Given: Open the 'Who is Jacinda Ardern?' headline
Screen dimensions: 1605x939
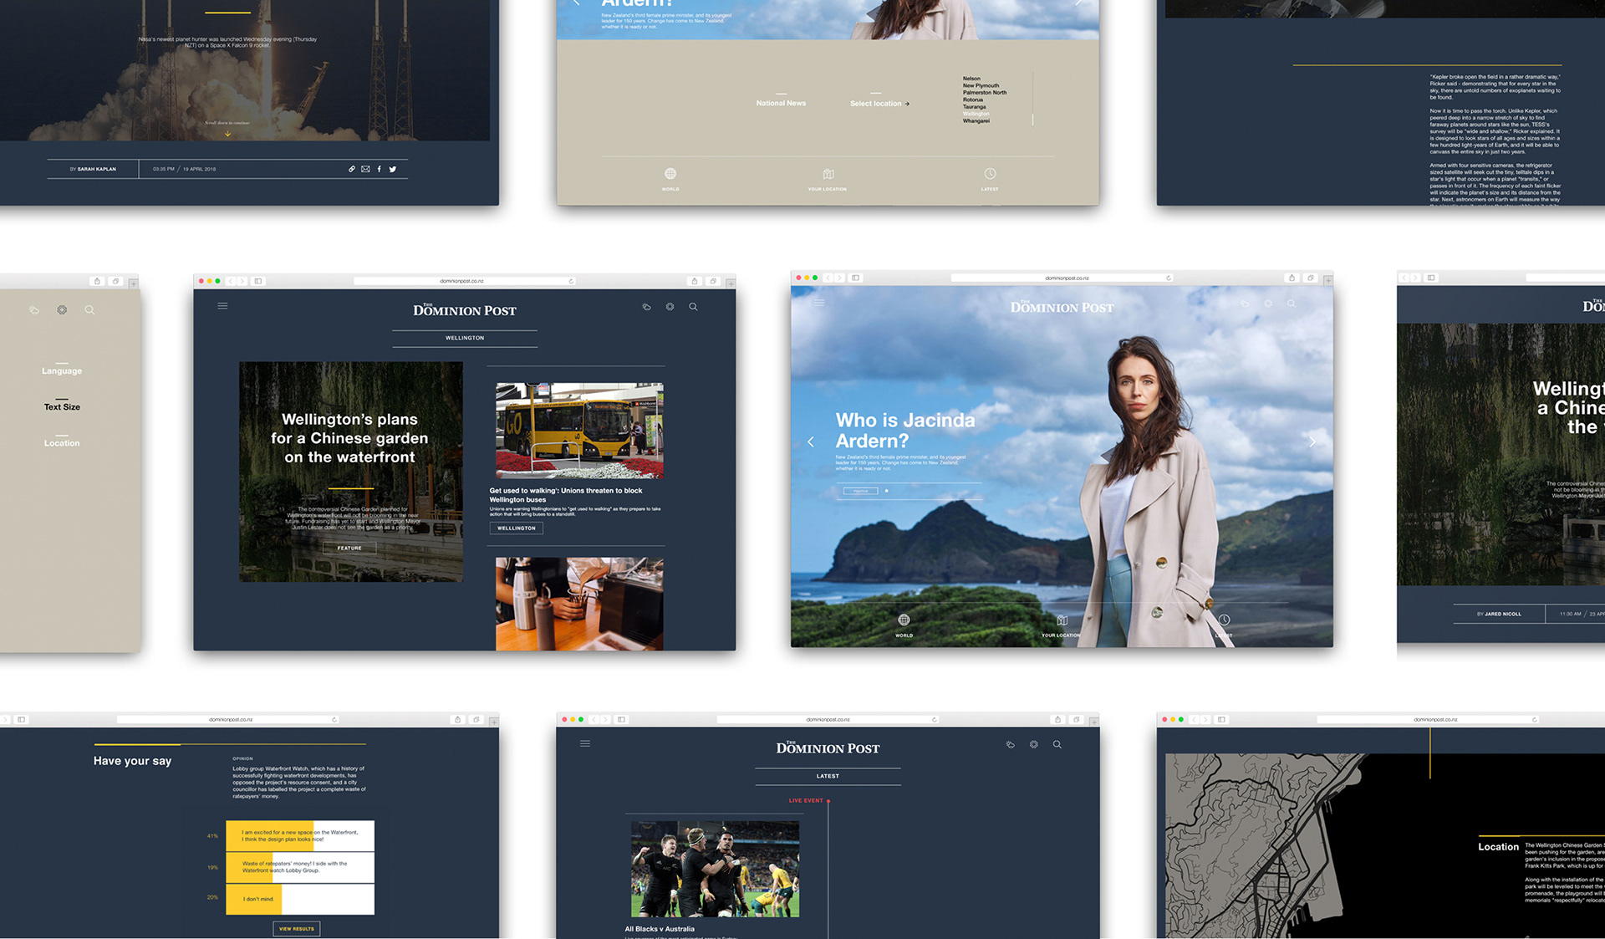Looking at the screenshot, I should pos(905,431).
